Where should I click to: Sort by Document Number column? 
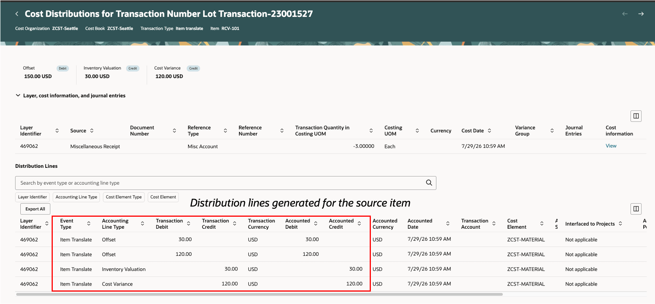(x=174, y=131)
